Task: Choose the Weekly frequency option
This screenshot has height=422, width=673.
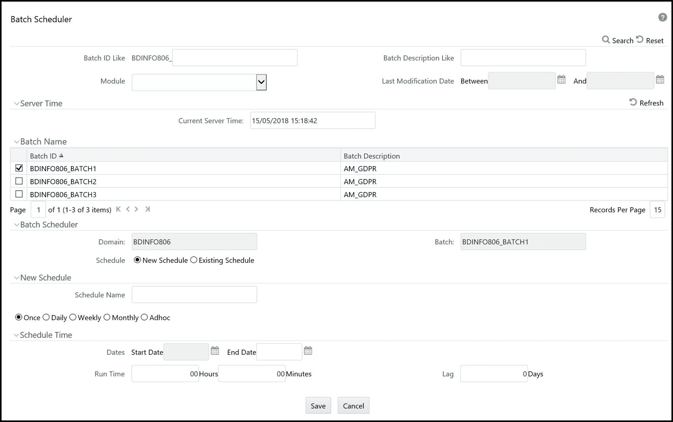Action: click(73, 317)
